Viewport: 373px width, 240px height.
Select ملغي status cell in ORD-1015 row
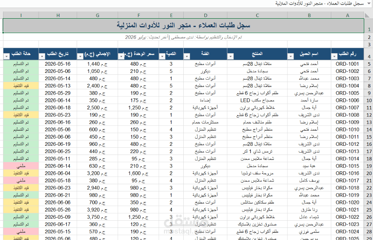tap(21, 166)
